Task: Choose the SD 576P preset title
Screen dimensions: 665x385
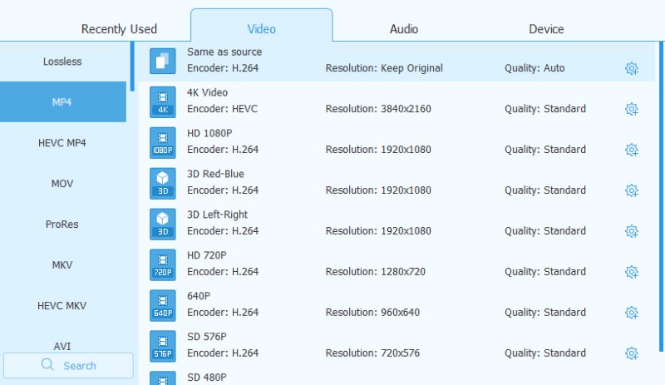Action: point(206,337)
